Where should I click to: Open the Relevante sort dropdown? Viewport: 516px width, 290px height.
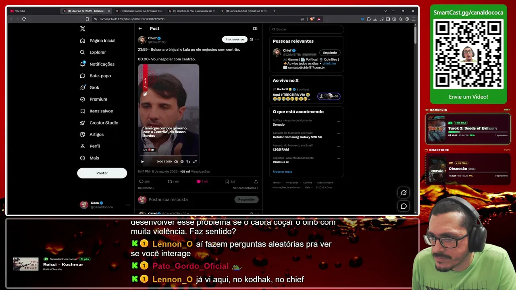pyautogui.click(x=146, y=188)
